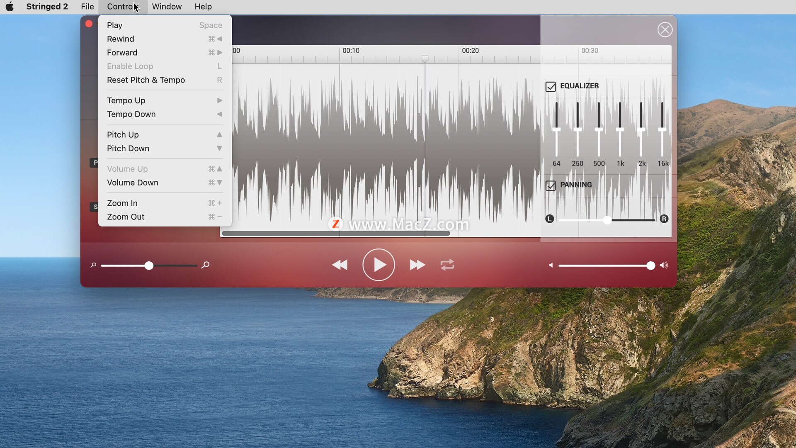Adjust the 1k equalizer slider

click(620, 129)
